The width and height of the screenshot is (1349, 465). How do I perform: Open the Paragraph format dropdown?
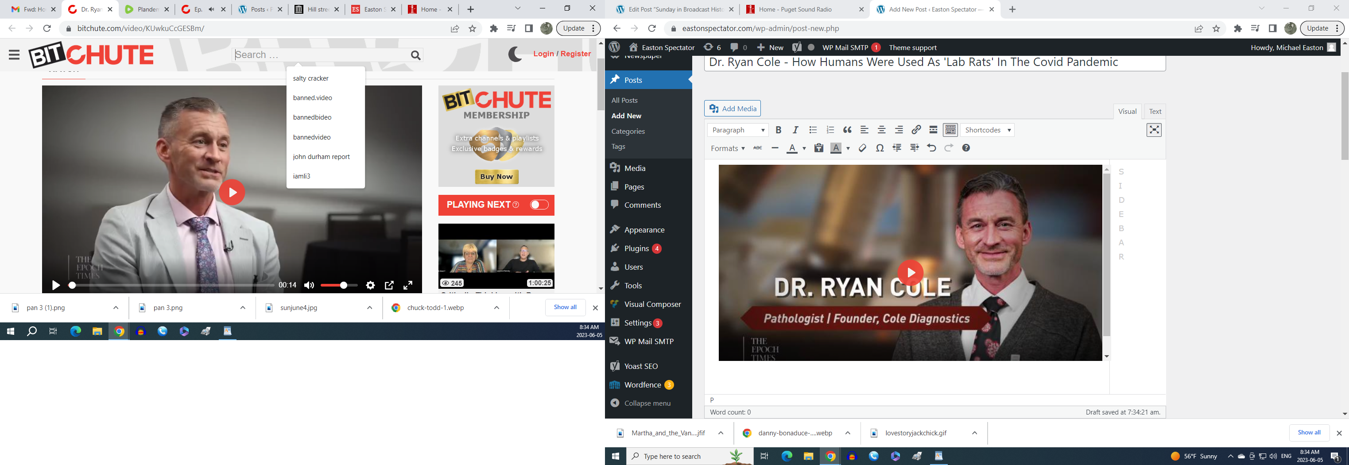(x=738, y=130)
